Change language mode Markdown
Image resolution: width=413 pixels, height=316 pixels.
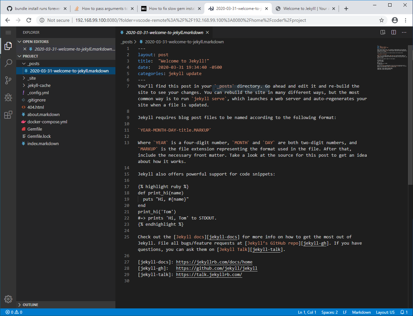coord(361,312)
